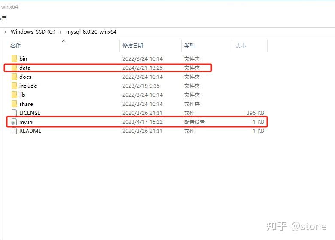Sort by 名称 column header
335x240 pixels.
pyautogui.click(x=15, y=46)
